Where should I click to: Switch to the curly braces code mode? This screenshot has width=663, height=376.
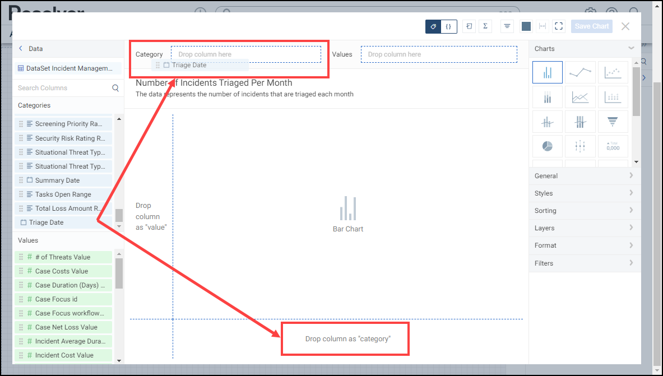pos(448,26)
